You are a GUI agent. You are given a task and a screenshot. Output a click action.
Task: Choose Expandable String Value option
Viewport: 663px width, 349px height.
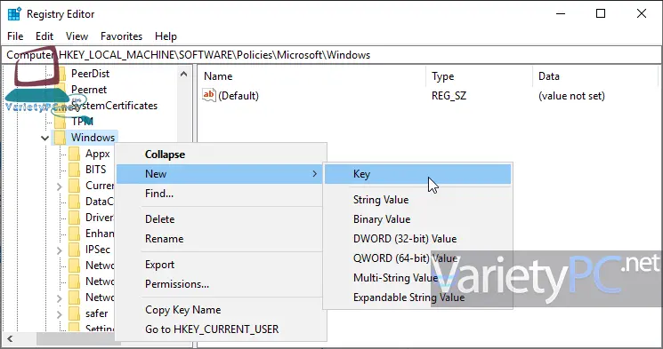coord(408,297)
